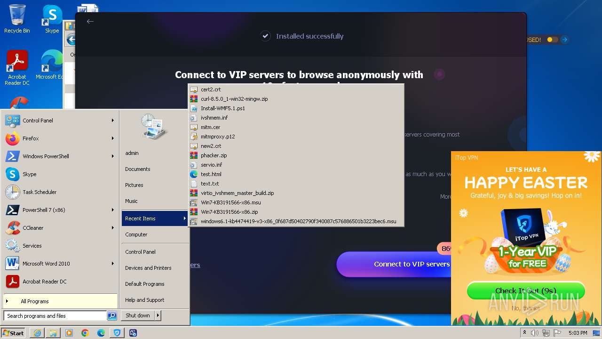This screenshot has width=602, height=339.
Task: Open PowerShell 7 (x86) from the Start menu
Action: [x=60, y=210]
